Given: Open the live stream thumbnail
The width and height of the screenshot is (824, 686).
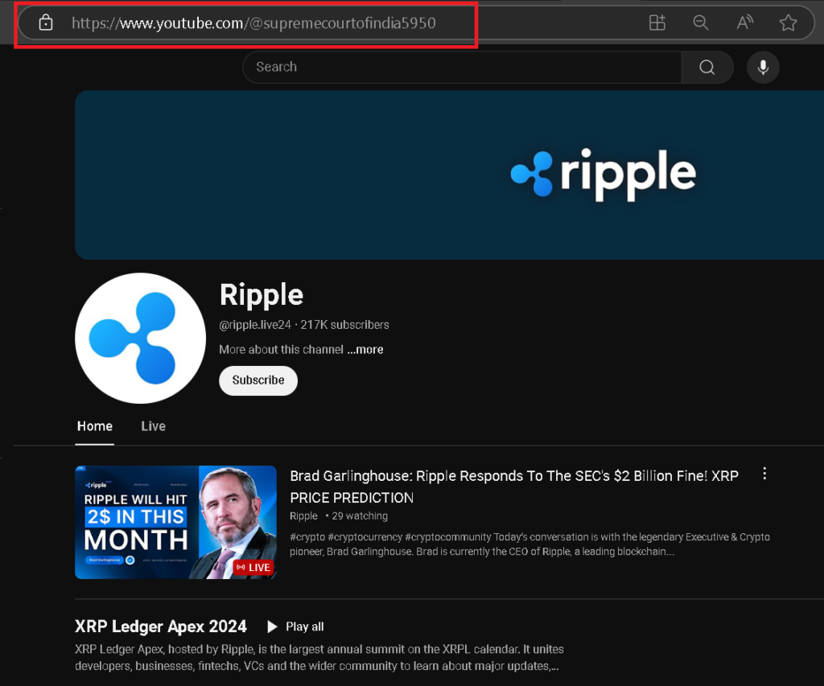Looking at the screenshot, I should pos(175,523).
